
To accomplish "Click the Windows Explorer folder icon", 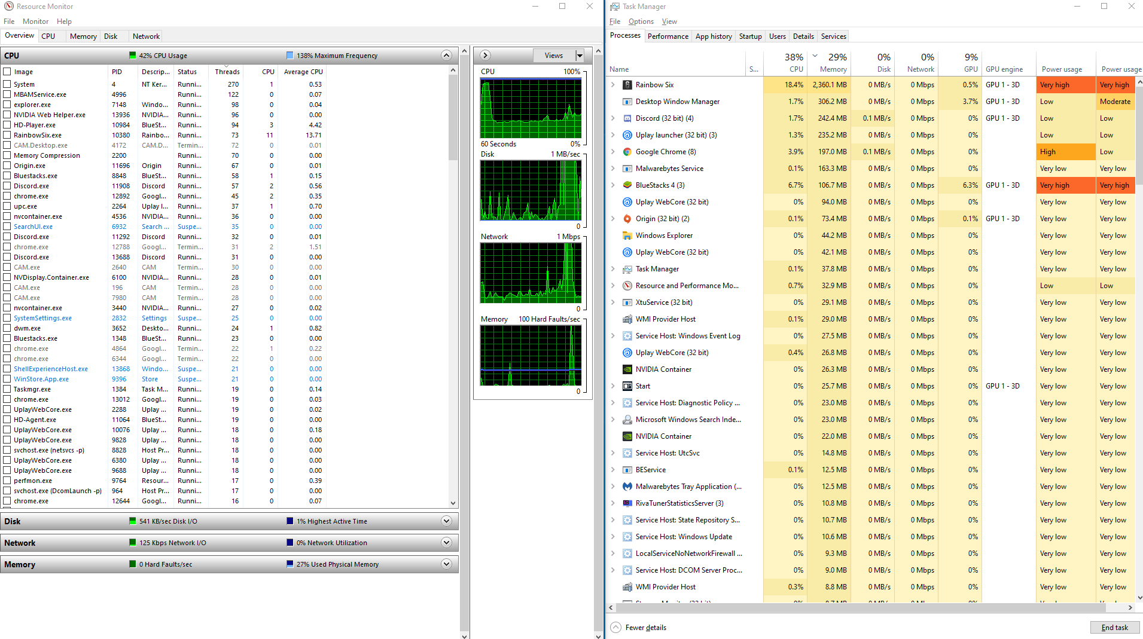I will (x=627, y=236).
